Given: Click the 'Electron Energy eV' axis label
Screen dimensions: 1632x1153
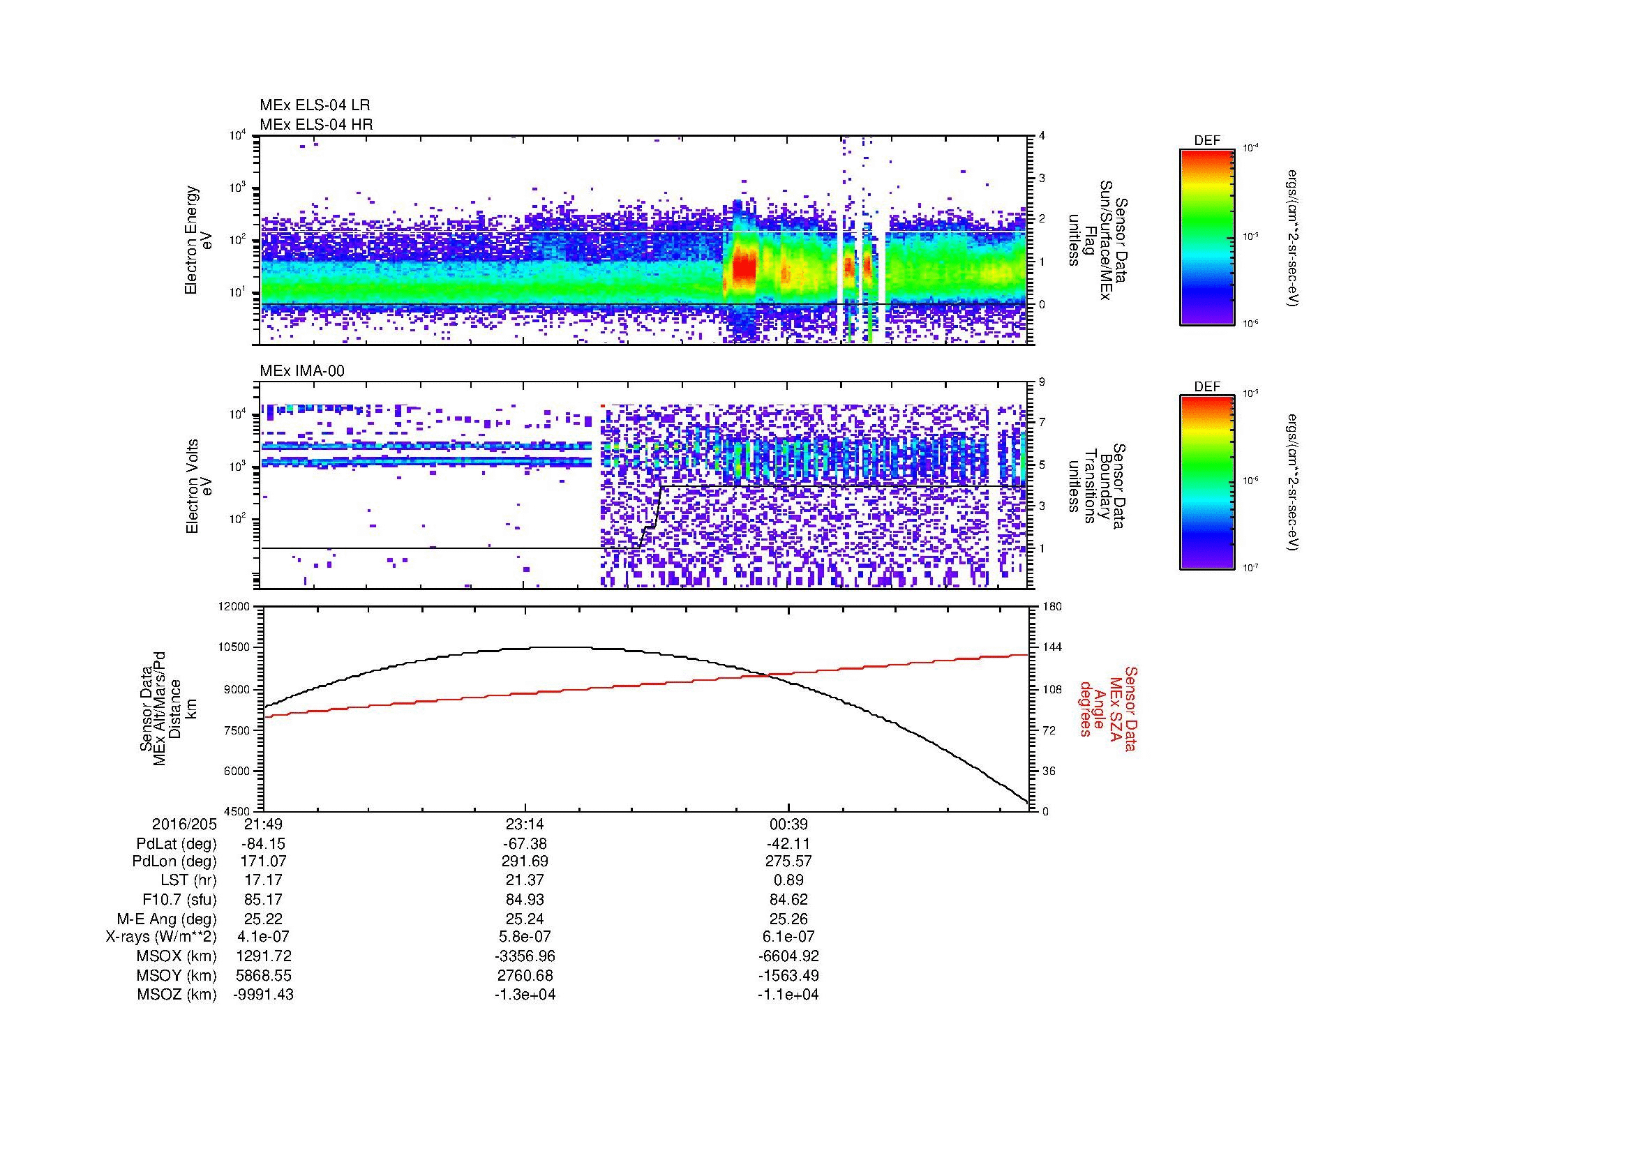Looking at the screenshot, I should point(198,240).
